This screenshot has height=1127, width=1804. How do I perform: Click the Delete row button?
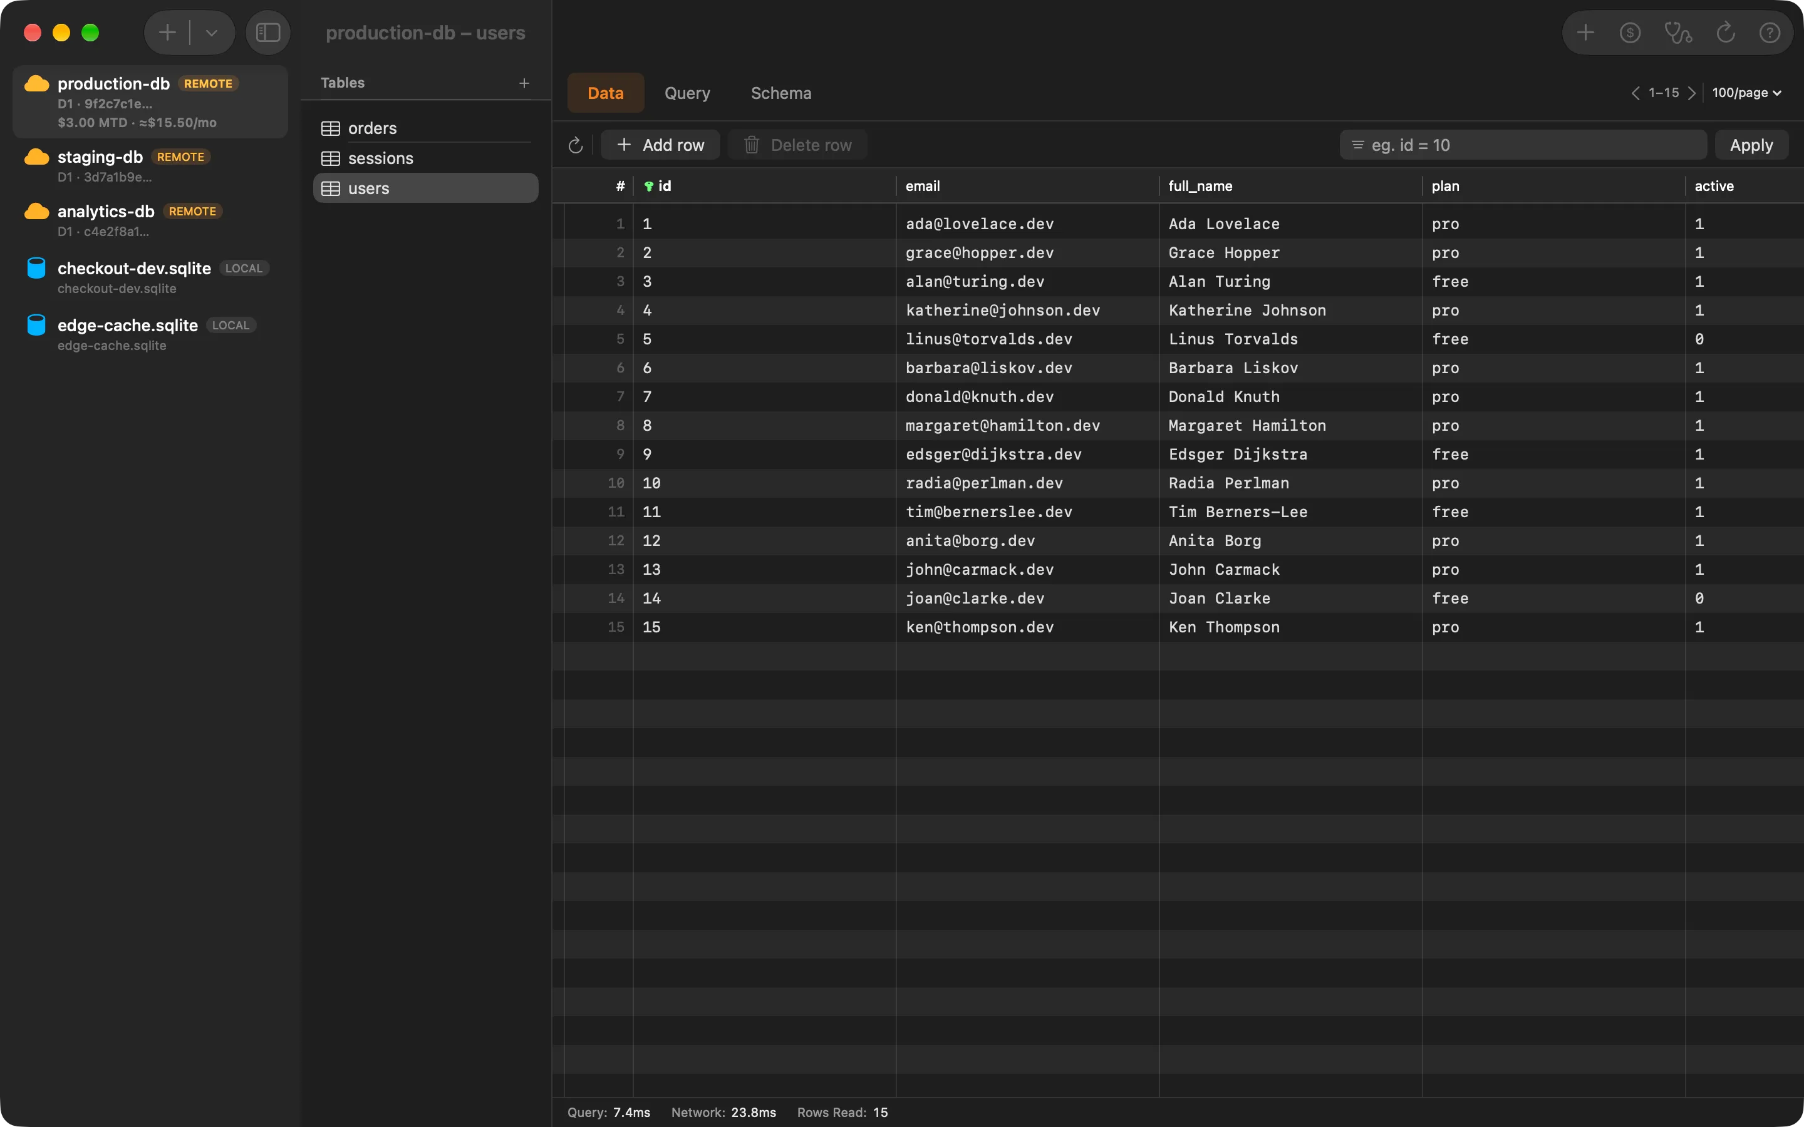(x=797, y=145)
